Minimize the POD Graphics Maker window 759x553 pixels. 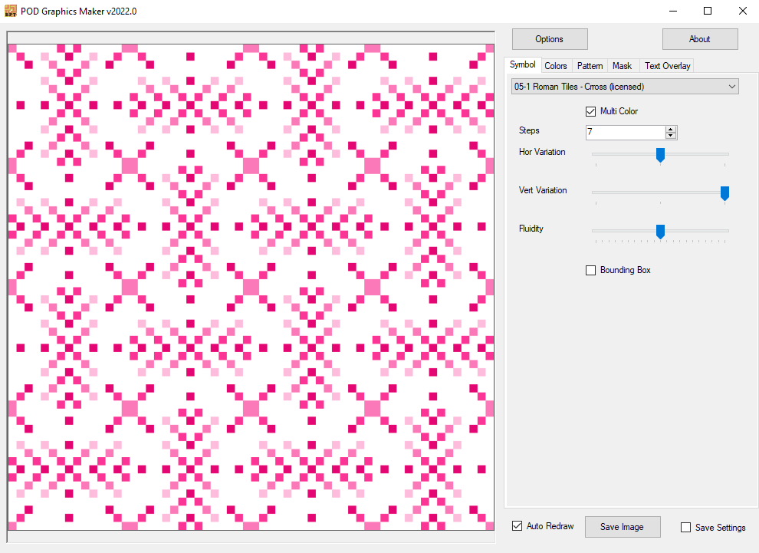pos(673,12)
